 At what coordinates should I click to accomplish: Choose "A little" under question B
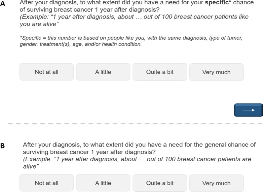[103, 183]
